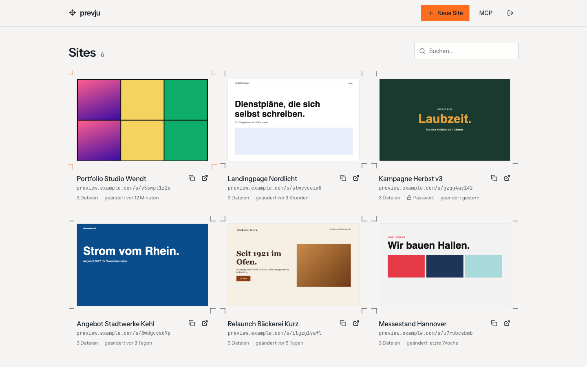This screenshot has height=367, width=587.
Task: Open the Portfolio Studio Wendt thumbnail
Action: click(142, 120)
